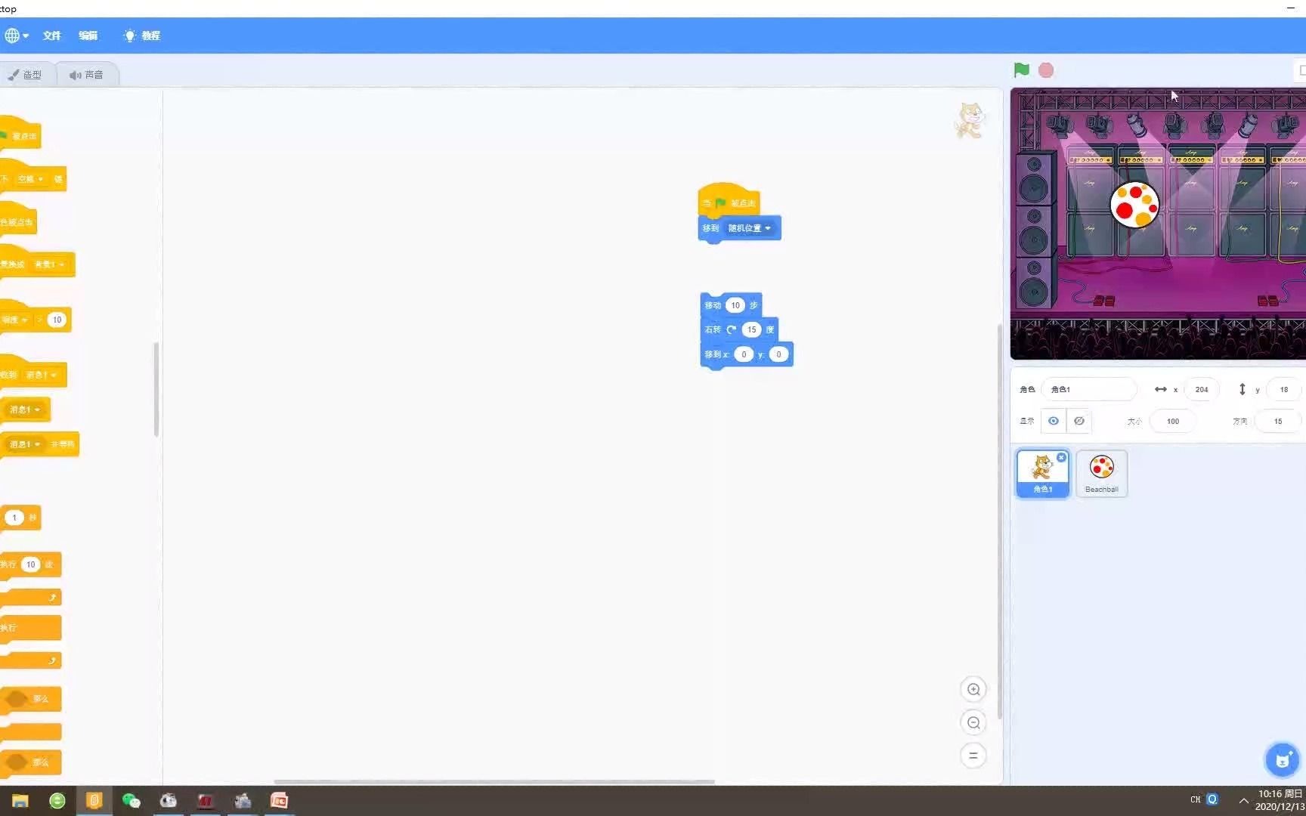
Task: Open File Explorer from taskbar
Action: click(x=20, y=801)
